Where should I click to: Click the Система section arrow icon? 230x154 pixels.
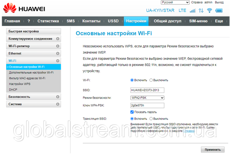click(57, 104)
